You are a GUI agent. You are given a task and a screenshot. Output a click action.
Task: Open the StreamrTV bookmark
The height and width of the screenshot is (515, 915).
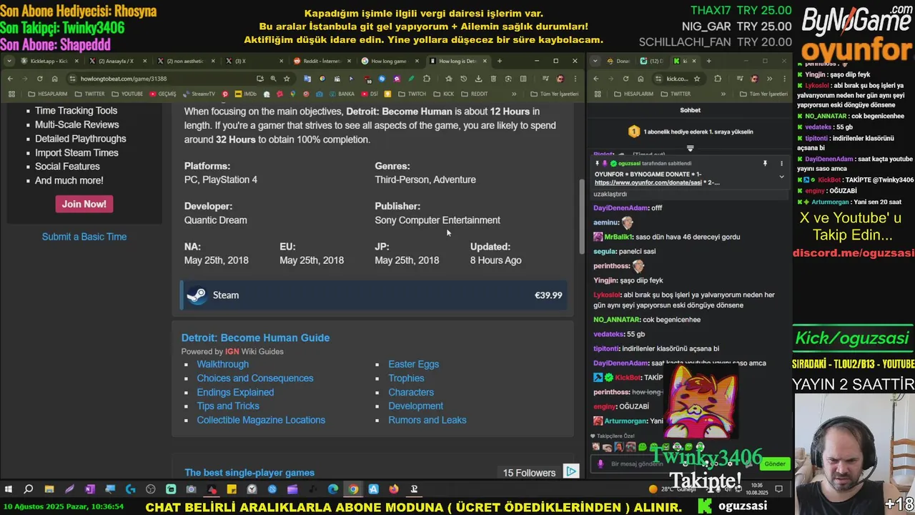pos(198,94)
